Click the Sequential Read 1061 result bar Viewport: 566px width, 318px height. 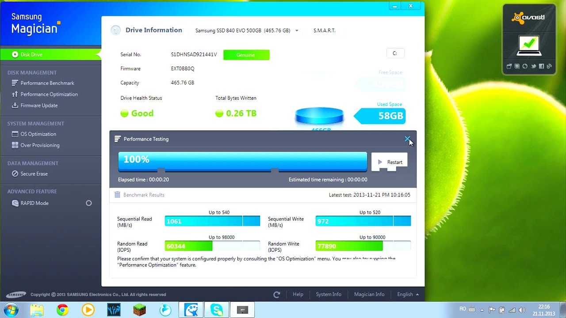pyautogui.click(x=212, y=221)
